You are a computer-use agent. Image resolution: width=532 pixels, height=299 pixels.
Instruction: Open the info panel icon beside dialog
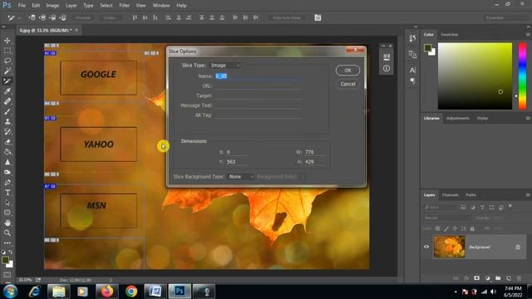(x=386, y=68)
